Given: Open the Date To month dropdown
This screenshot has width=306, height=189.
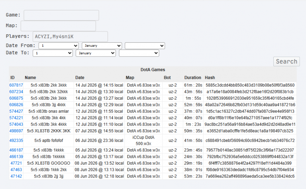Looking at the screenshot, I should click(x=96, y=53).
